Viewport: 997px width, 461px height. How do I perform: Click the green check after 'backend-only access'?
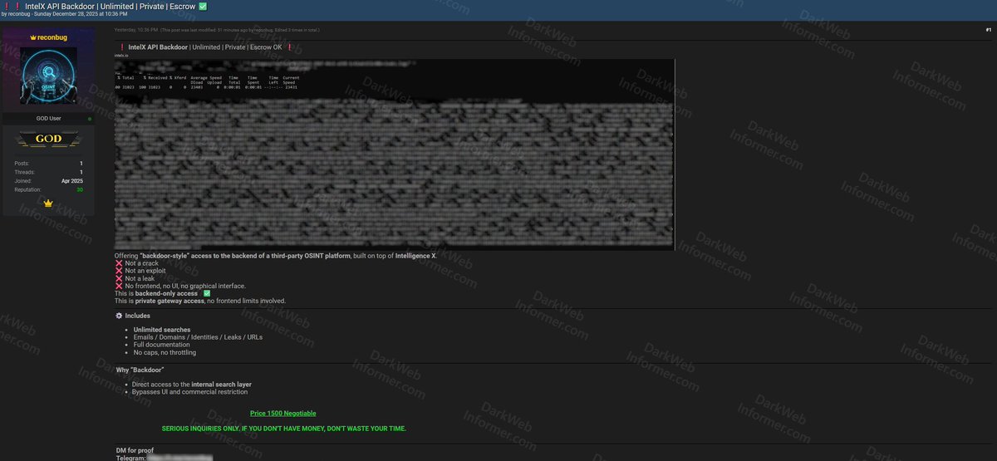point(207,293)
